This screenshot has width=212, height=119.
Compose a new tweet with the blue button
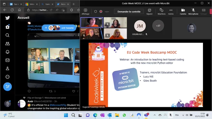[x=7, y=86]
